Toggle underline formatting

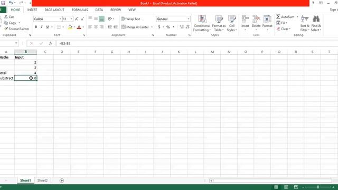point(48,27)
